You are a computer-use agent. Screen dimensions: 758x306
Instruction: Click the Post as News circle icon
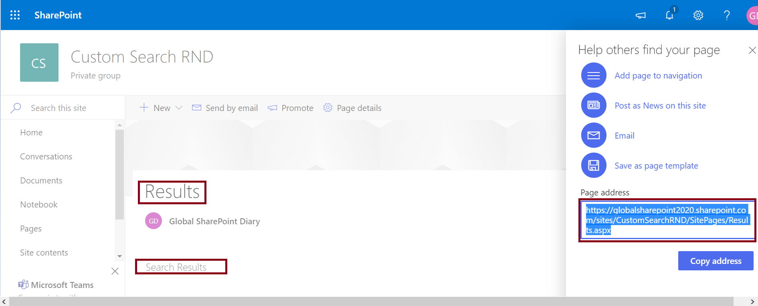coord(594,105)
